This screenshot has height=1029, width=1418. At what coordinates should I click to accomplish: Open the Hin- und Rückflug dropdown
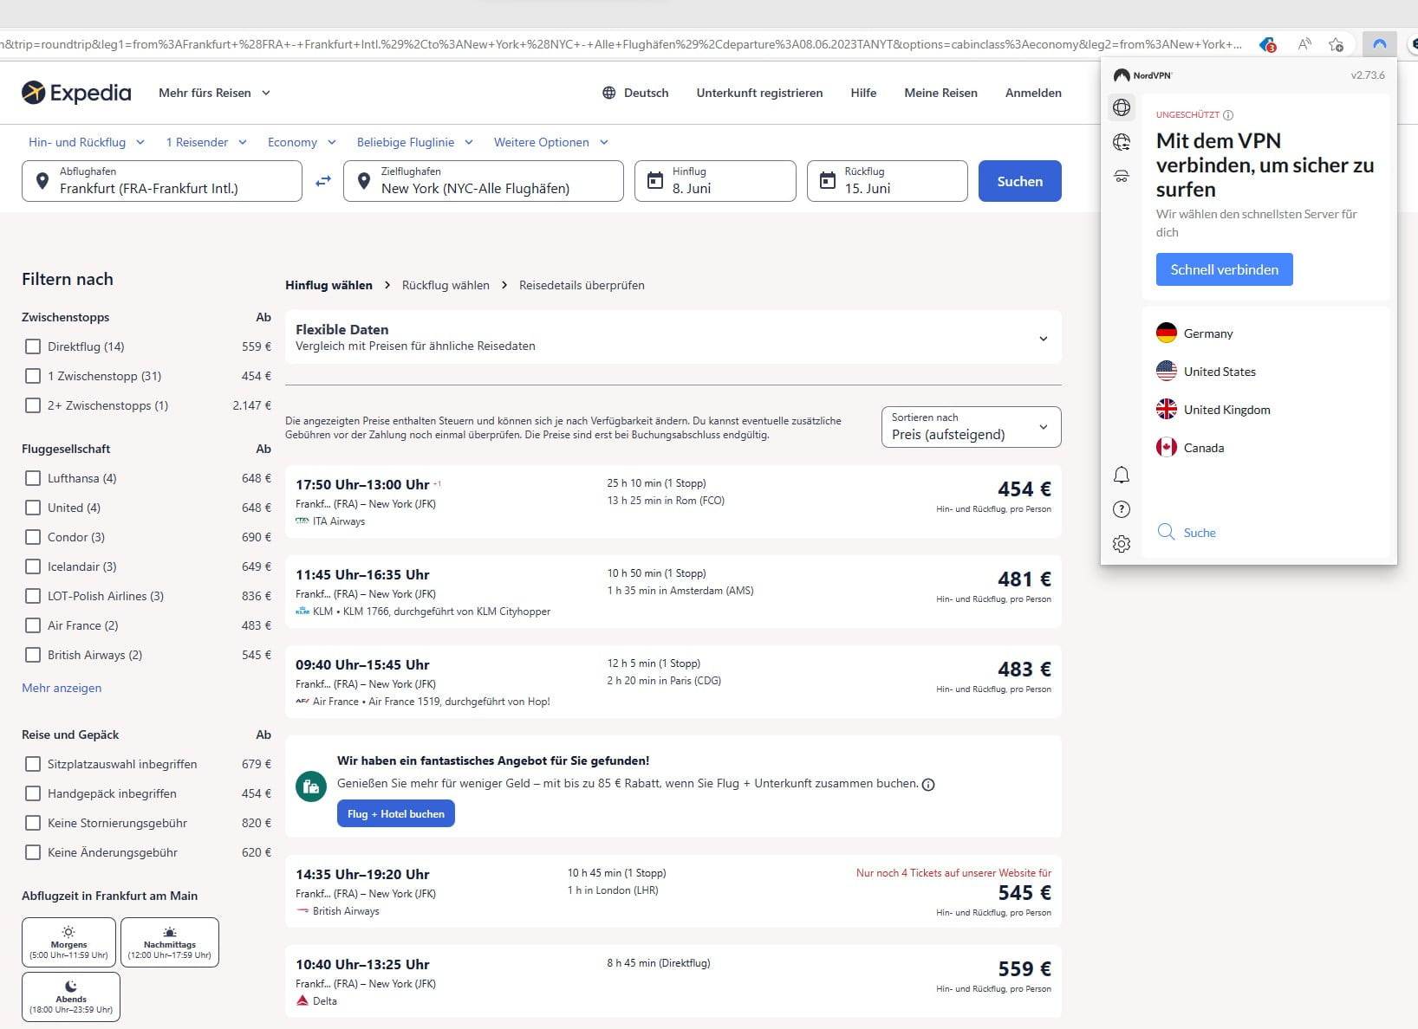87,142
